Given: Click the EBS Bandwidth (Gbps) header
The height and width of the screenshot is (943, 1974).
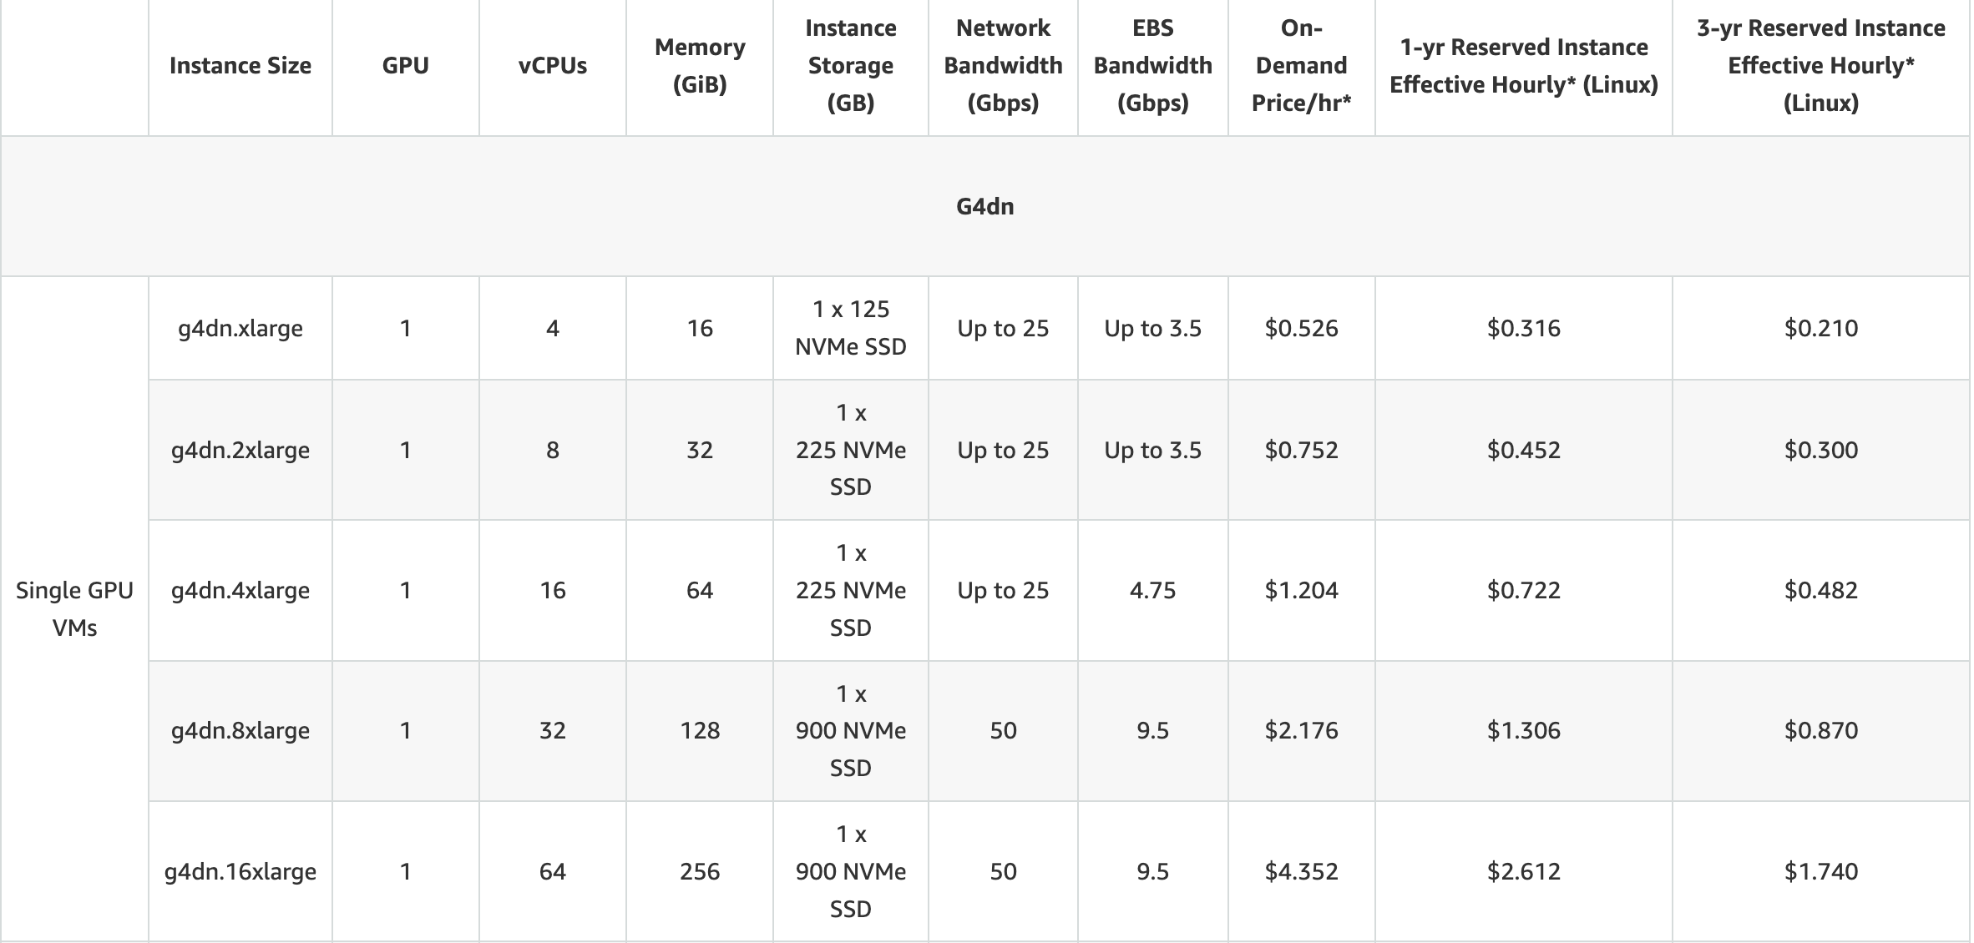Looking at the screenshot, I should pos(1152,65).
